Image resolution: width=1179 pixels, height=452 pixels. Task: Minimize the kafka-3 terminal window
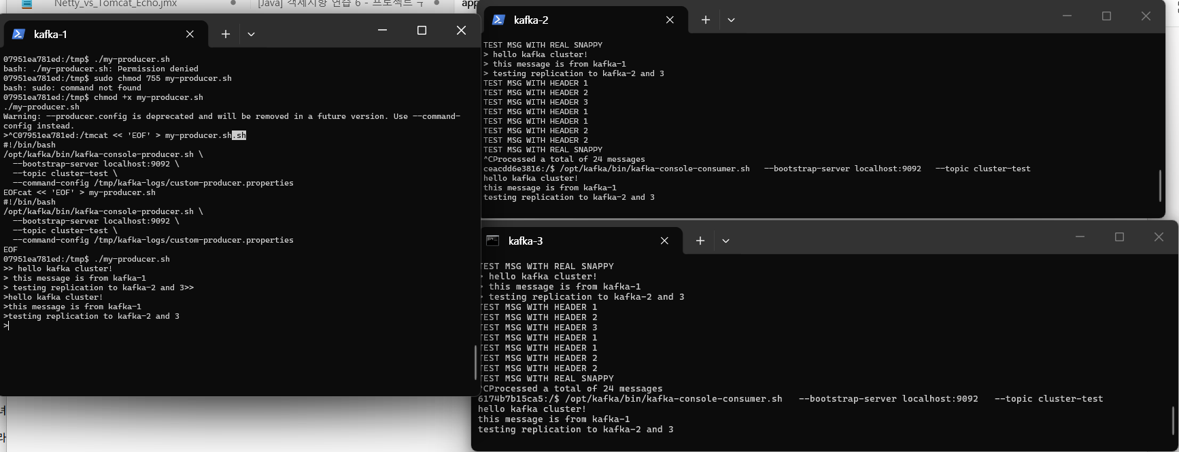1080,237
